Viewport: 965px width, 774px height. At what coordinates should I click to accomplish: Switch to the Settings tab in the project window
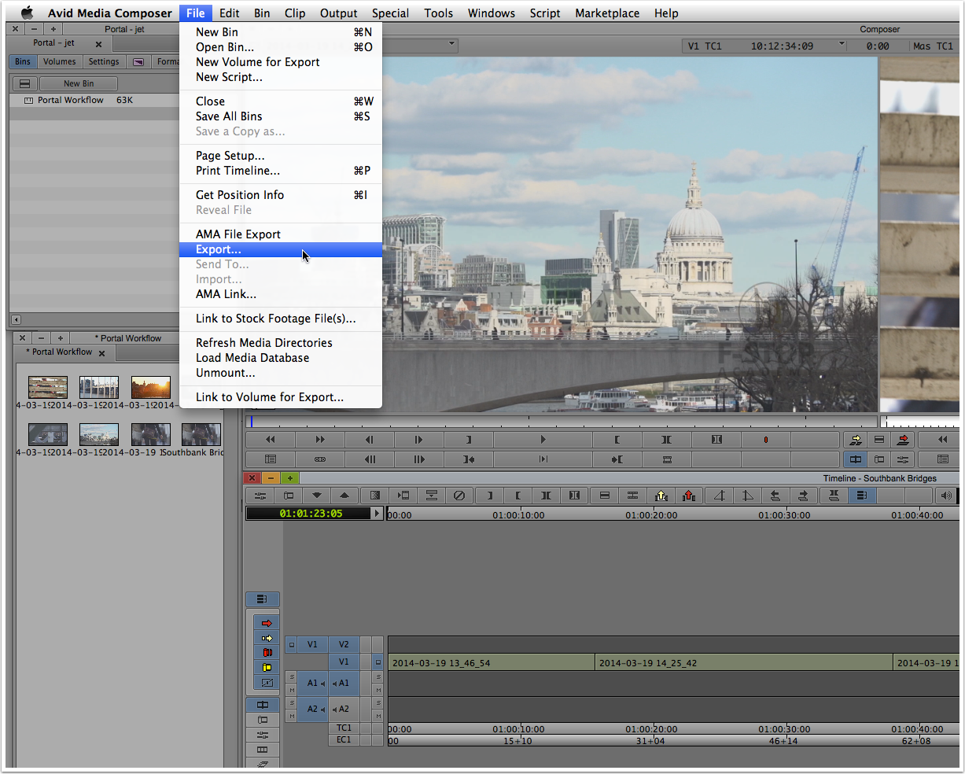click(x=104, y=61)
